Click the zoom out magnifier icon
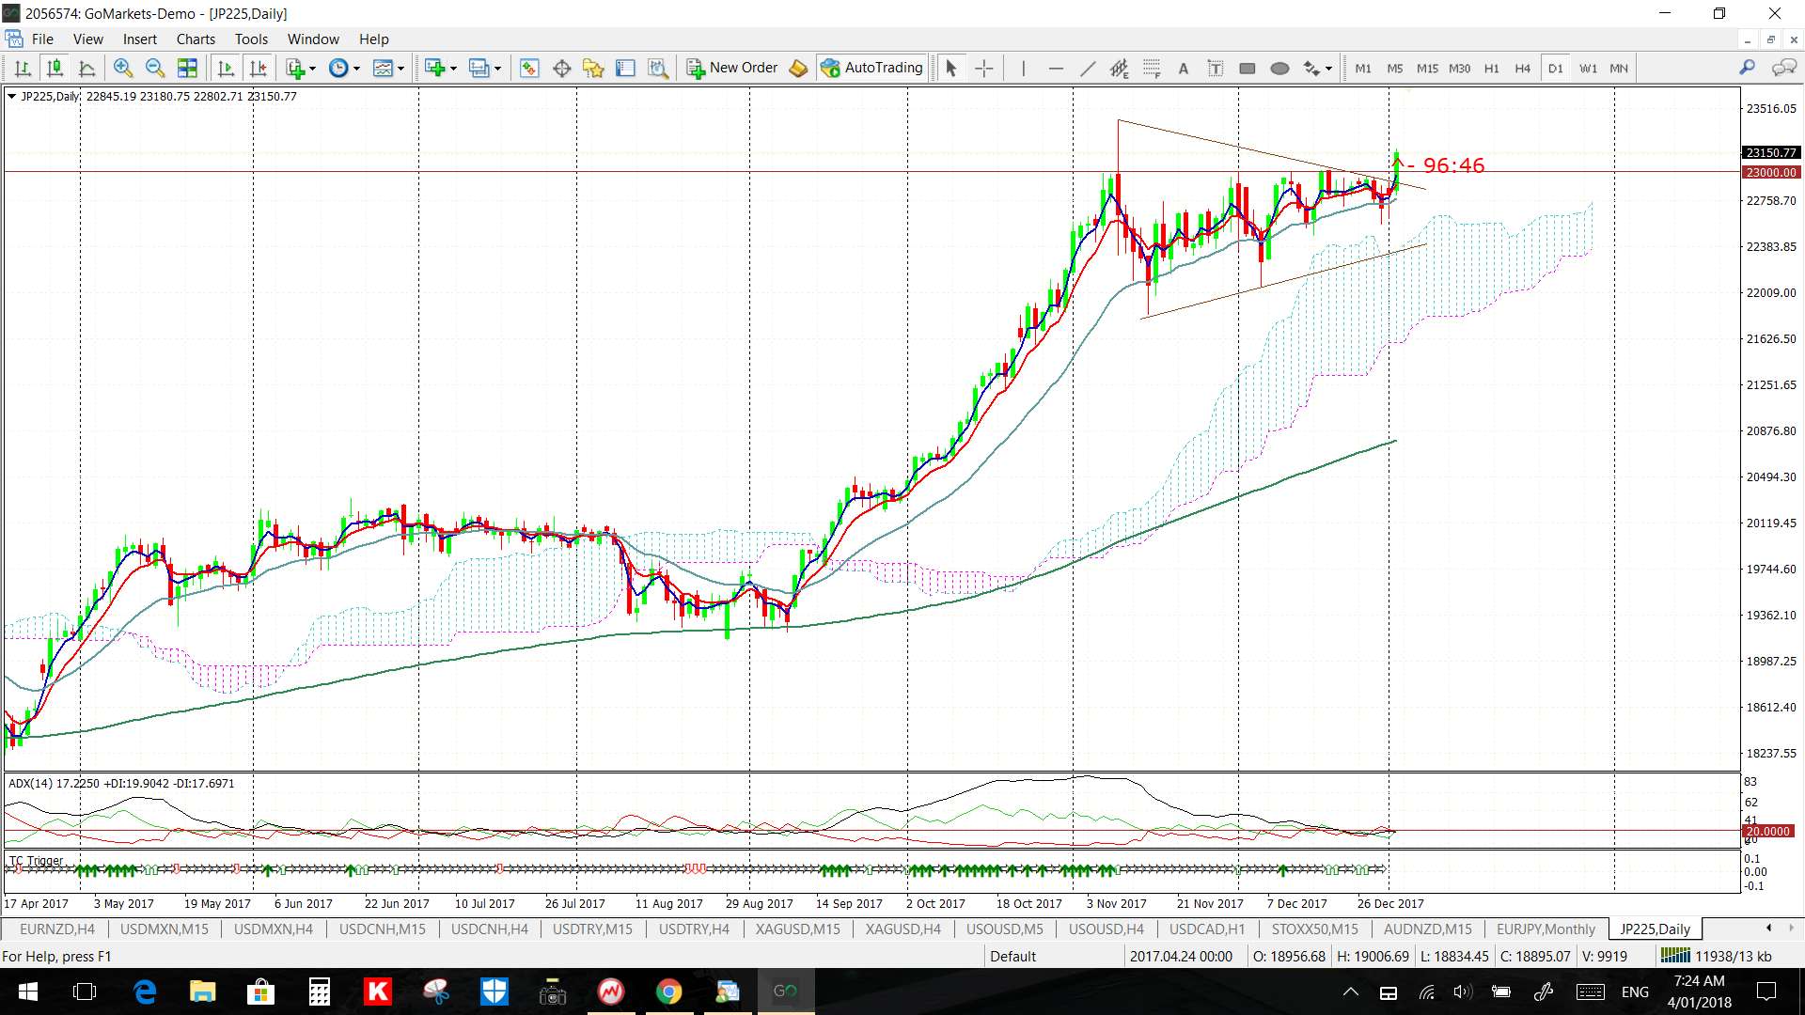The height and width of the screenshot is (1015, 1805). [x=155, y=68]
